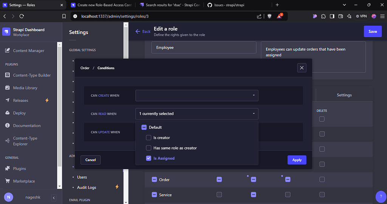This screenshot has width=387, height=204.
Task: Toggle the Default group checkbox
Action: coord(144,128)
